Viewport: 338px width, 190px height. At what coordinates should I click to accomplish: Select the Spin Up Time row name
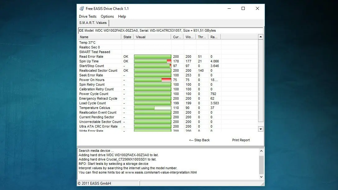tap(89, 61)
